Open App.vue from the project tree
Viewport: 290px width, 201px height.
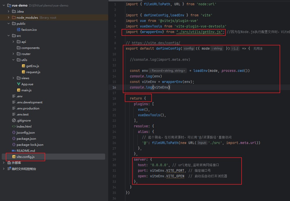pyautogui.click(x=27, y=84)
